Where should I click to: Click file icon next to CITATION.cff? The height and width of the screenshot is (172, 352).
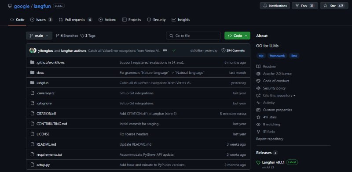click(32, 114)
